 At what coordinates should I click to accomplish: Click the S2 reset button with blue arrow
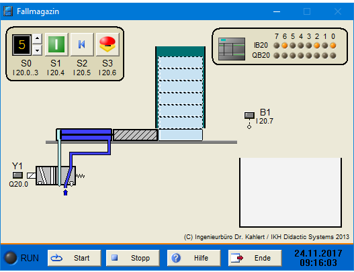pos(82,44)
